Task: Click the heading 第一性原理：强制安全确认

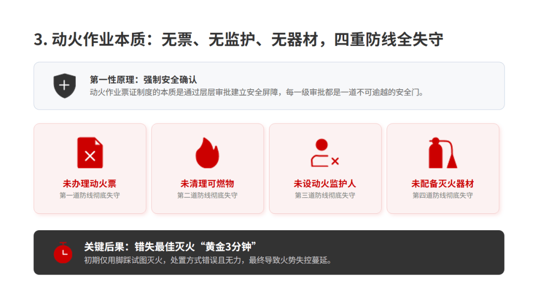Action: (143, 80)
